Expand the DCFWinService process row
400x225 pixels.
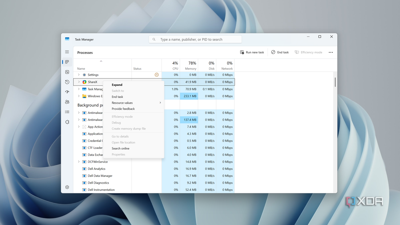pos(79,162)
